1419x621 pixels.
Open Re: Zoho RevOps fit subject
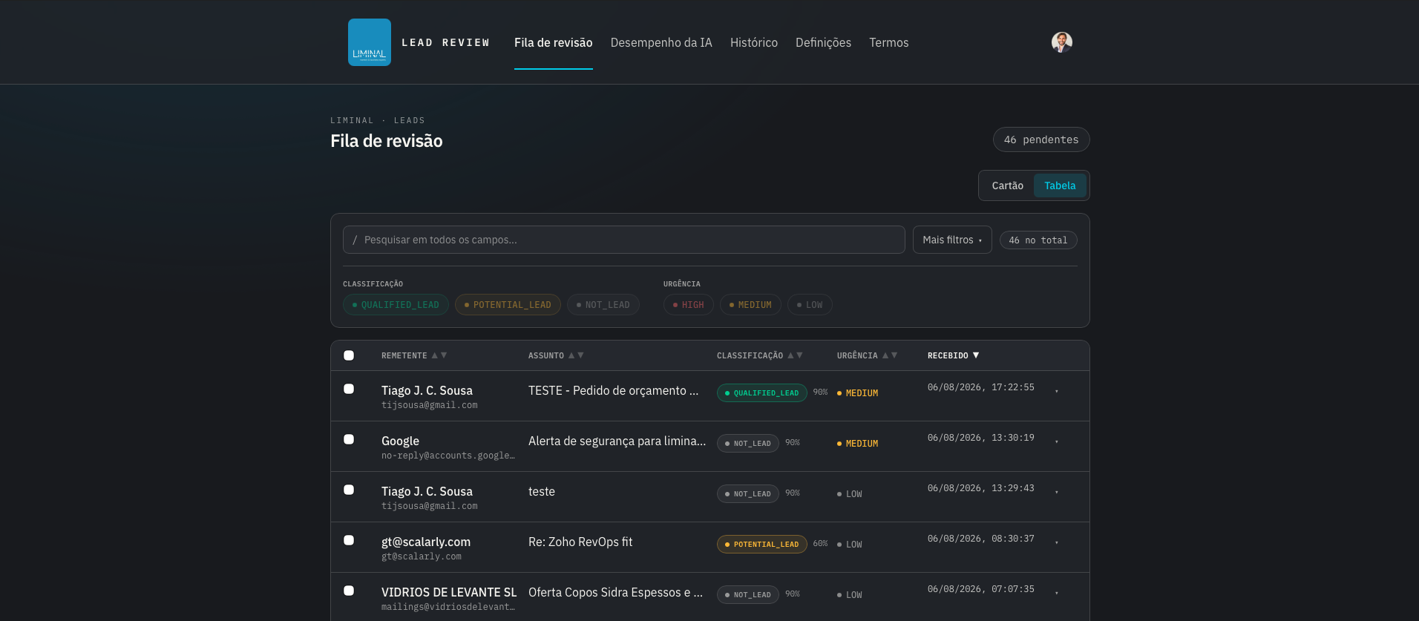pyautogui.click(x=580, y=542)
